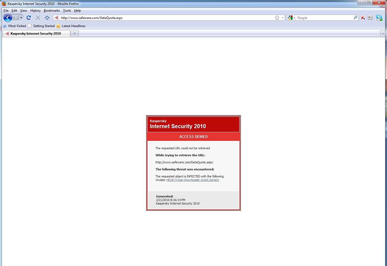Click the generated timestamp 2/21/2010 8:16:14 PM
387x266 pixels.
[170, 200]
